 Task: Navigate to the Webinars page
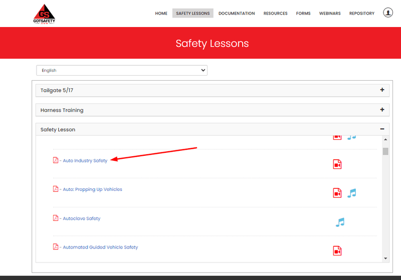click(x=329, y=14)
